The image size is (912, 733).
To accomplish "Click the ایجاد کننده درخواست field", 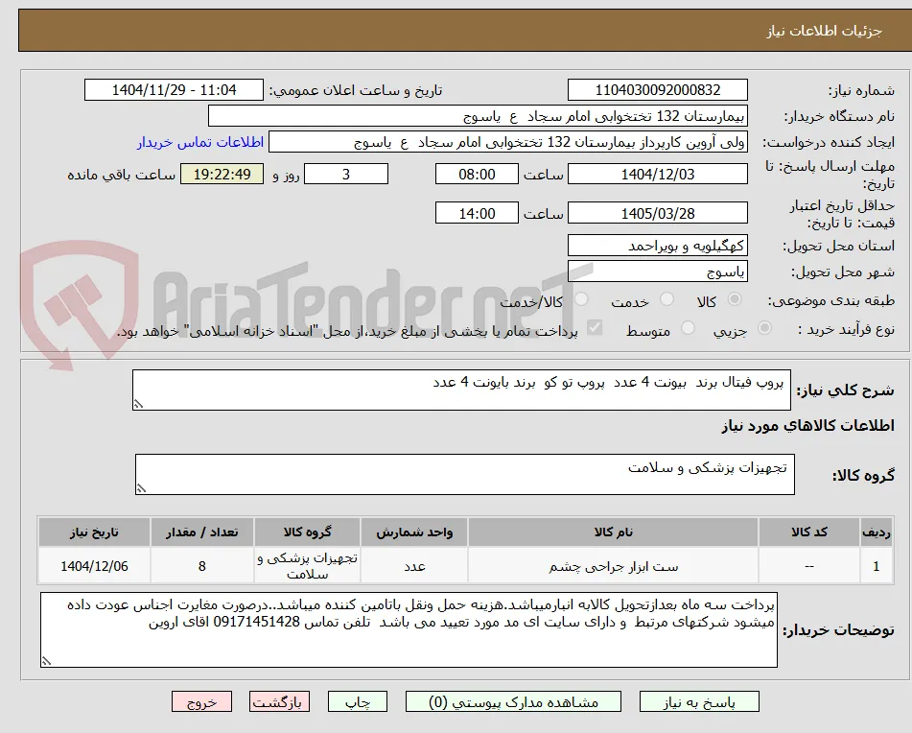I will [507, 143].
